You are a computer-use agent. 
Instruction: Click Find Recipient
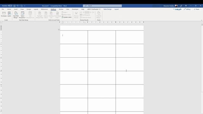85,15
